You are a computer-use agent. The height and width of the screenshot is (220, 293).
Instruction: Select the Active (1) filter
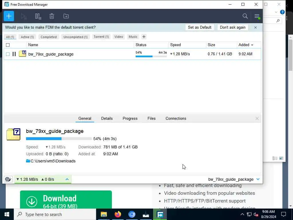point(27,37)
